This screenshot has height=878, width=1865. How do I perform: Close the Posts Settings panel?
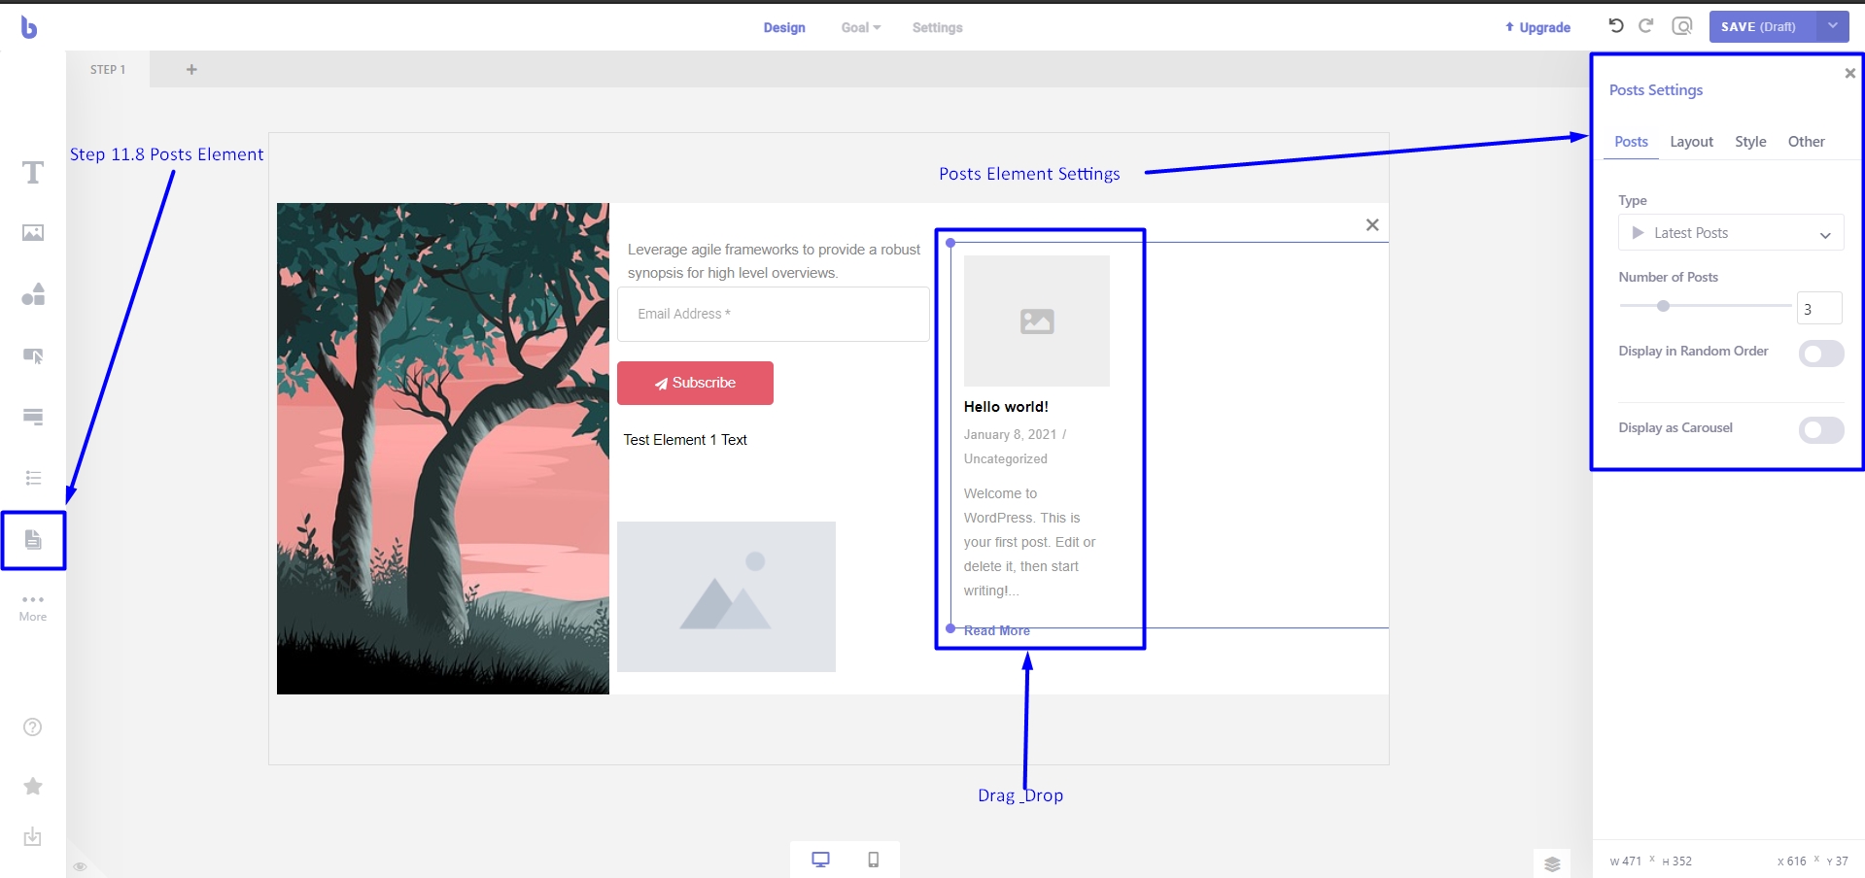[x=1849, y=73]
